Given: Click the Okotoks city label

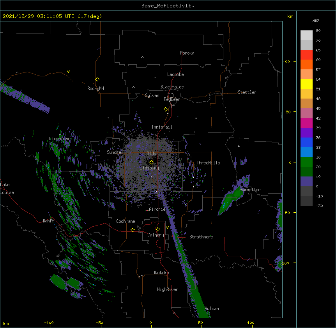Looking at the screenshot, I should pyautogui.click(x=161, y=273).
